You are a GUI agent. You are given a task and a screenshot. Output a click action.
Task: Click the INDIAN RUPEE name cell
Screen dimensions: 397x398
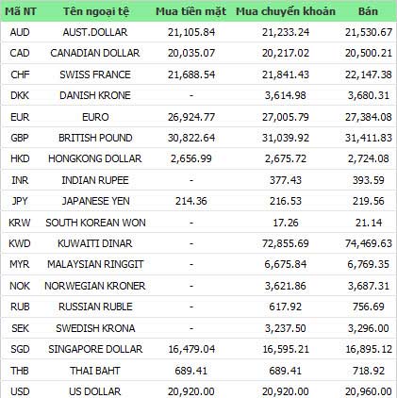pos(95,180)
